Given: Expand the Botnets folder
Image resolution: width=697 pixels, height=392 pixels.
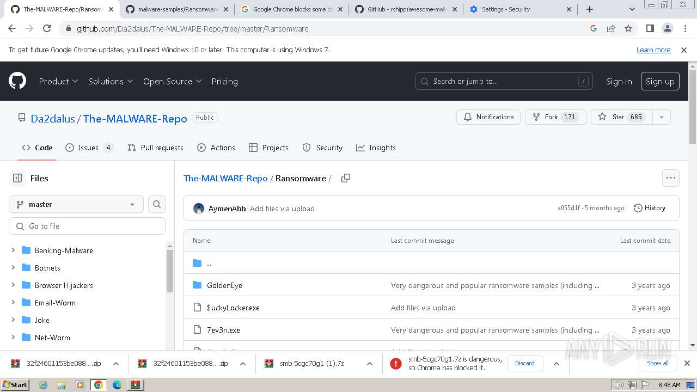Looking at the screenshot, I should pyautogui.click(x=13, y=268).
